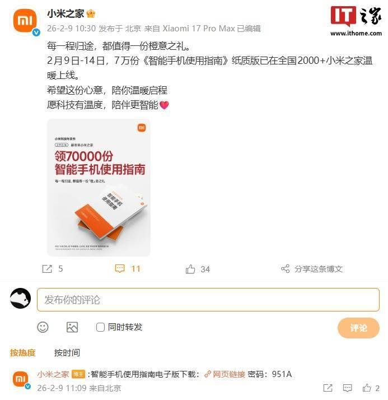Reply via the first comment's bubble icon

(x=348, y=388)
